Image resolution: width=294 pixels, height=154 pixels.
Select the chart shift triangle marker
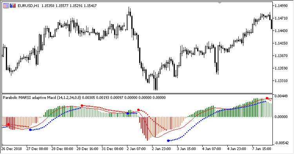point(220,3)
